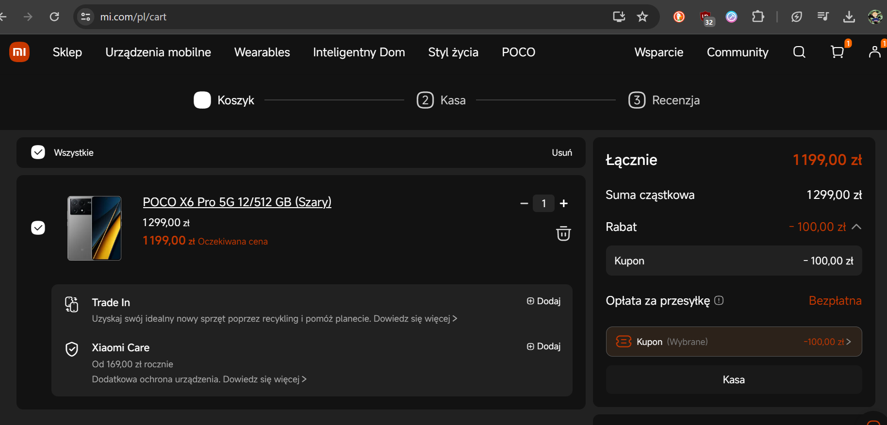Collapse the Rabat discount details

pyautogui.click(x=856, y=227)
